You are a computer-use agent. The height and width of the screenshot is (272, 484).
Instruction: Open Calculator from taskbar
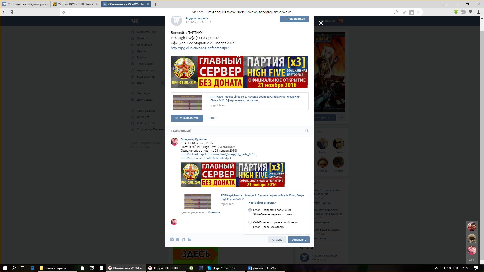(x=101, y=268)
